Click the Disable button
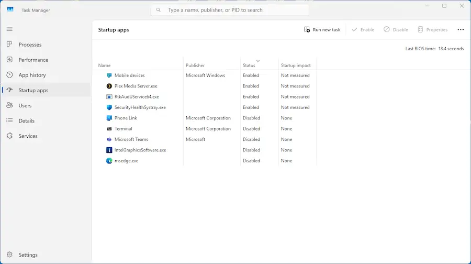This screenshot has height=264, width=471. coord(396,29)
